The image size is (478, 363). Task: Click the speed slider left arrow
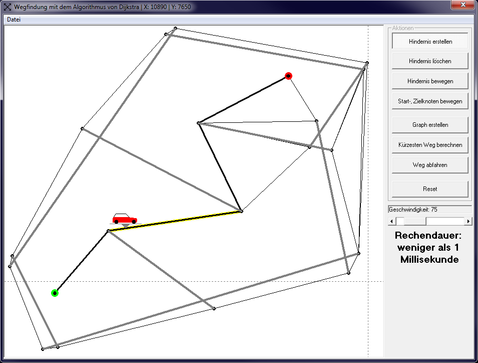tap(392, 221)
